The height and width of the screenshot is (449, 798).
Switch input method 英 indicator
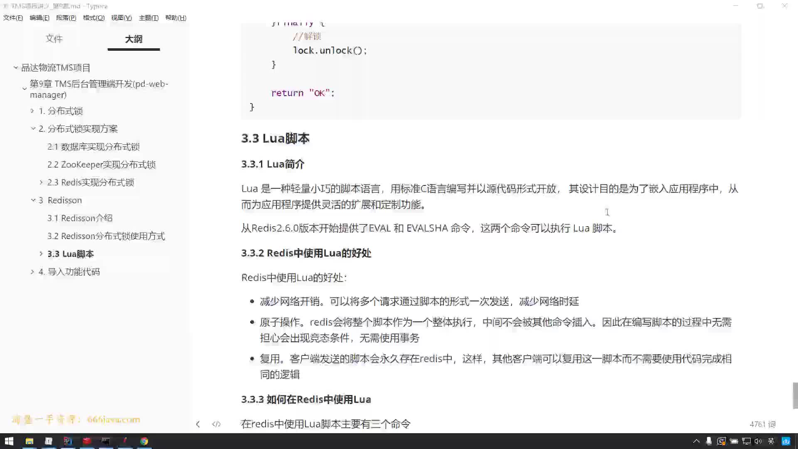point(771,441)
